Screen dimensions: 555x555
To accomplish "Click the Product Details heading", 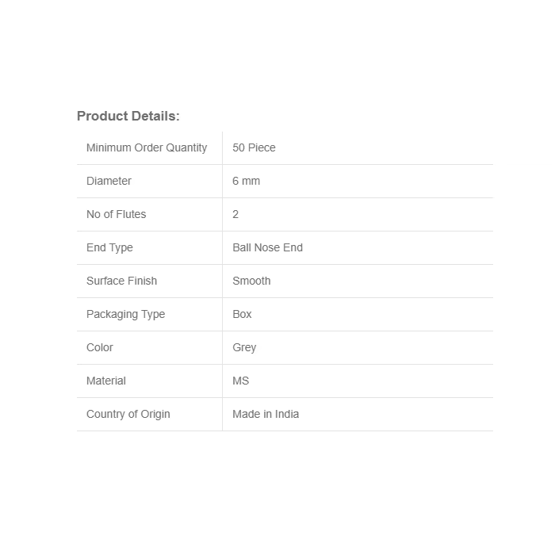I will click(128, 116).
